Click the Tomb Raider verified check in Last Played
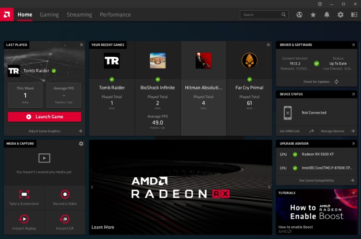Viewport: 361px width, 239px height. 54,71
